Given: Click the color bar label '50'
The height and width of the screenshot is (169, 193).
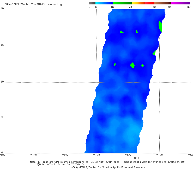Looking at the screenshot, I should click(154, 7).
